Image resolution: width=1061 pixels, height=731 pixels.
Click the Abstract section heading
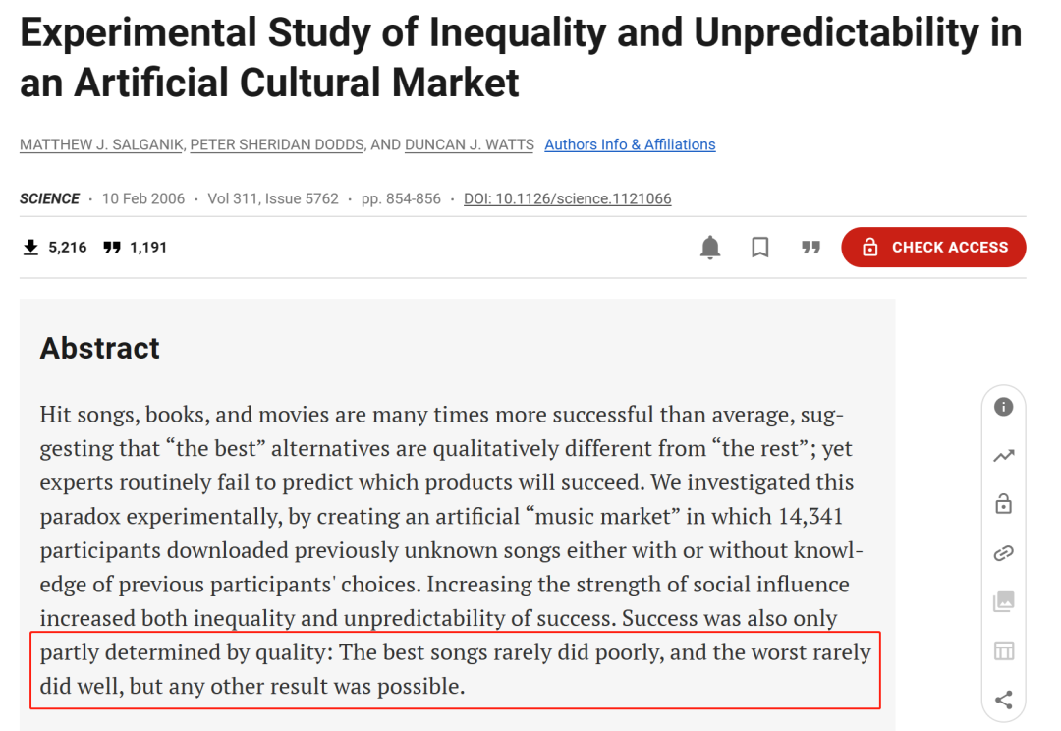point(100,349)
